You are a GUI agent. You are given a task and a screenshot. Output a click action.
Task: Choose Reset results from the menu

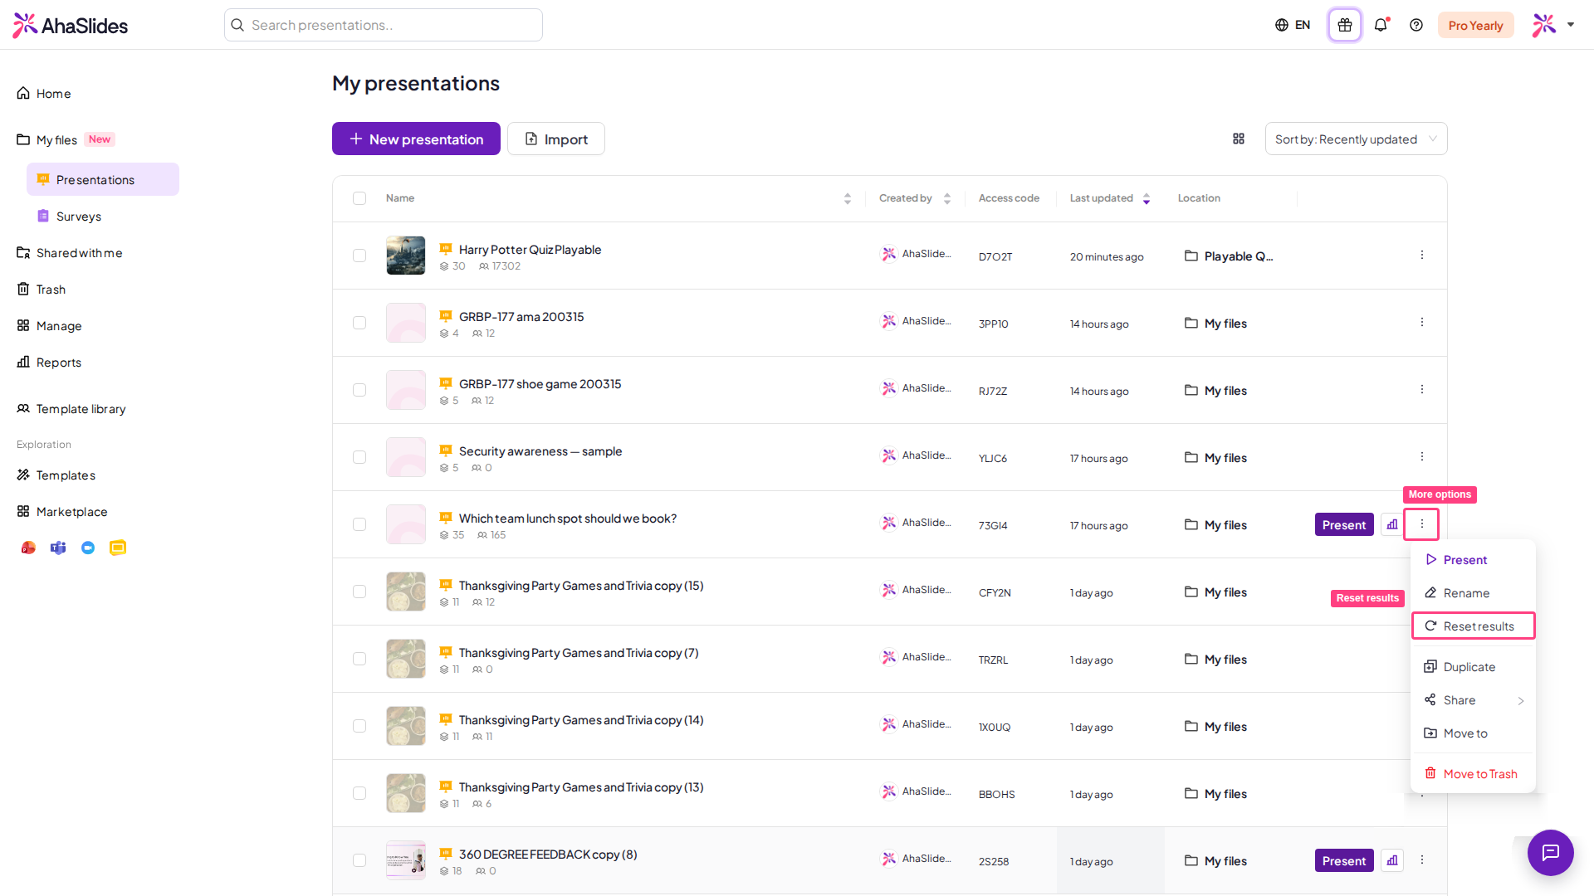(1474, 626)
